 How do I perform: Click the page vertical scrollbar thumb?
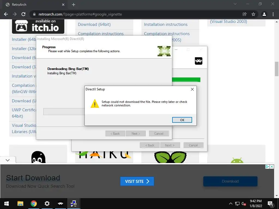pos(277,69)
